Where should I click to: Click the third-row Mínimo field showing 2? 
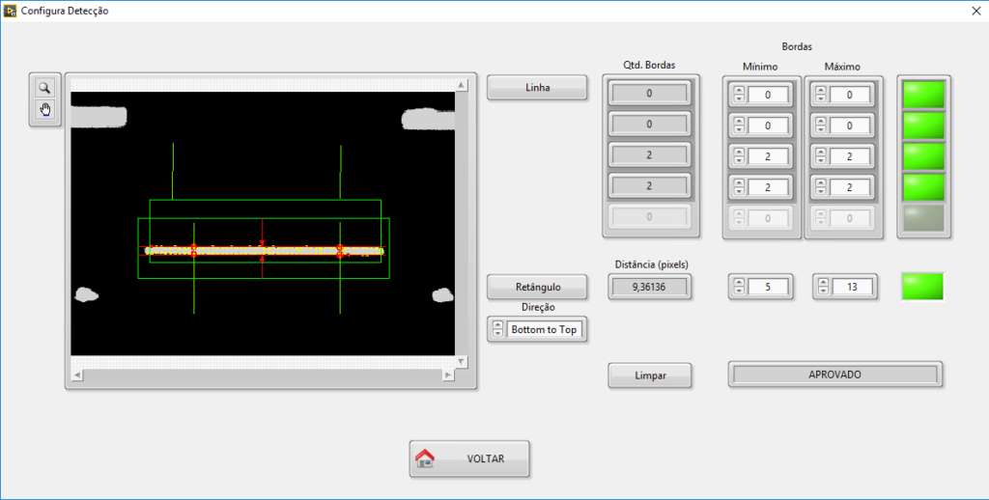click(768, 156)
